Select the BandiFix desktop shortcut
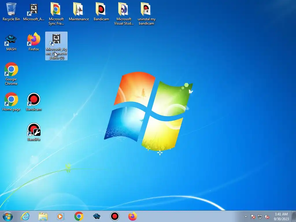This screenshot has width=296, height=222. [x=34, y=132]
